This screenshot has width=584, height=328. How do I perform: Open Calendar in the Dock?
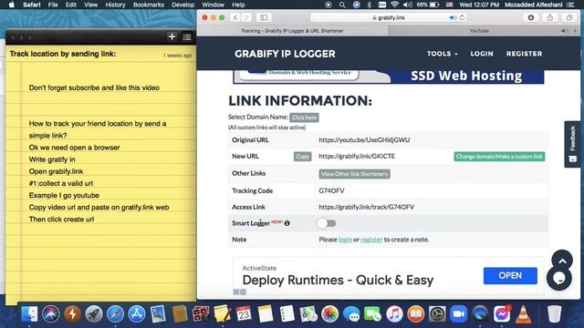(x=244, y=314)
